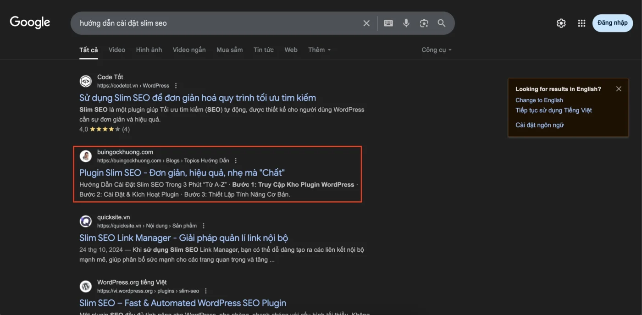Search by image with the camera lens icon
Image resolution: width=642 pixels, height=315 pixels.
tap(424, 23)
